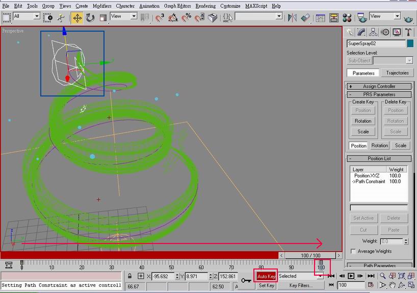The image size is (417, 293).
Task: Enable the Average Weights checkbox
Action: tap(353, 251)
